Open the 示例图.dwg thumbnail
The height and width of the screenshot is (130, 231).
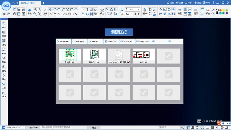pos(70,56)
